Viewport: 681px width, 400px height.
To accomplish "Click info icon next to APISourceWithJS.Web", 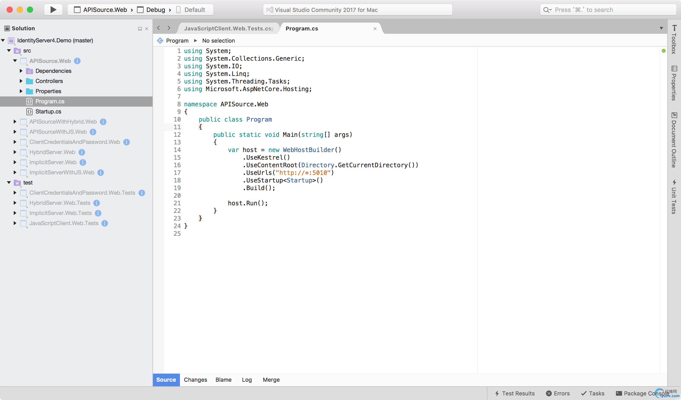I will coord(93,132).
